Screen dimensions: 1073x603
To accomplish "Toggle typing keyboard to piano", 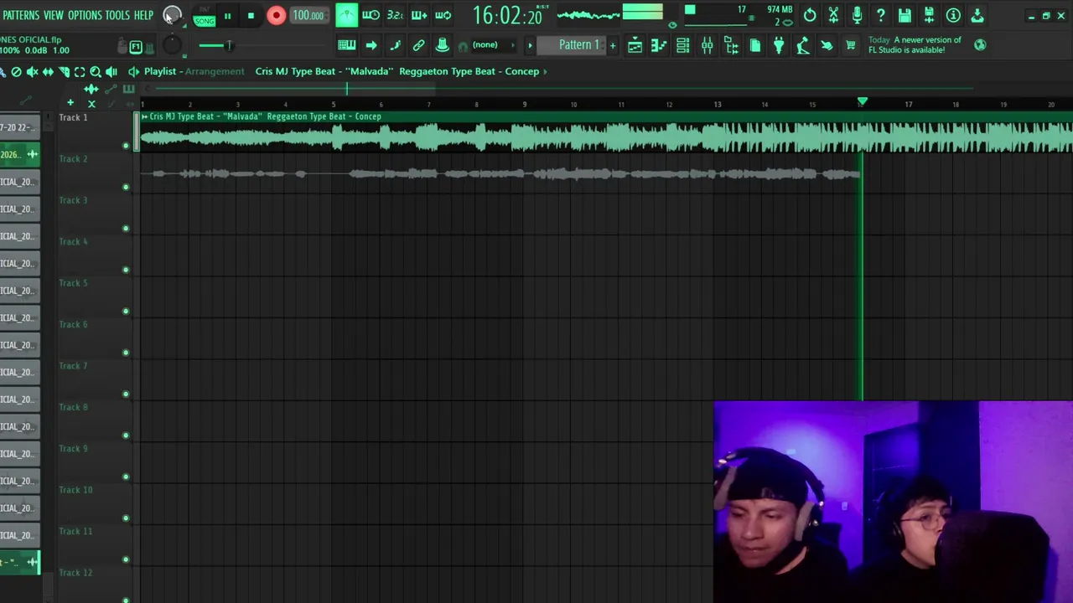I will click(x=346, y=45).
